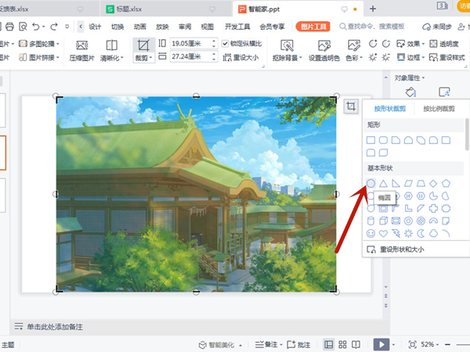Switch to normal view in status bar
Viewport: 470px width, 352px height.
pos(329,344)
